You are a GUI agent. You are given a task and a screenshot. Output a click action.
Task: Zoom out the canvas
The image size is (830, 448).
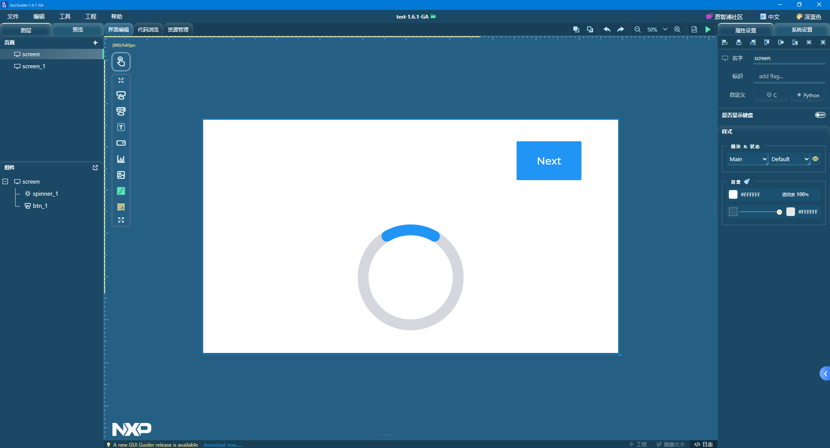coord(638,29)
